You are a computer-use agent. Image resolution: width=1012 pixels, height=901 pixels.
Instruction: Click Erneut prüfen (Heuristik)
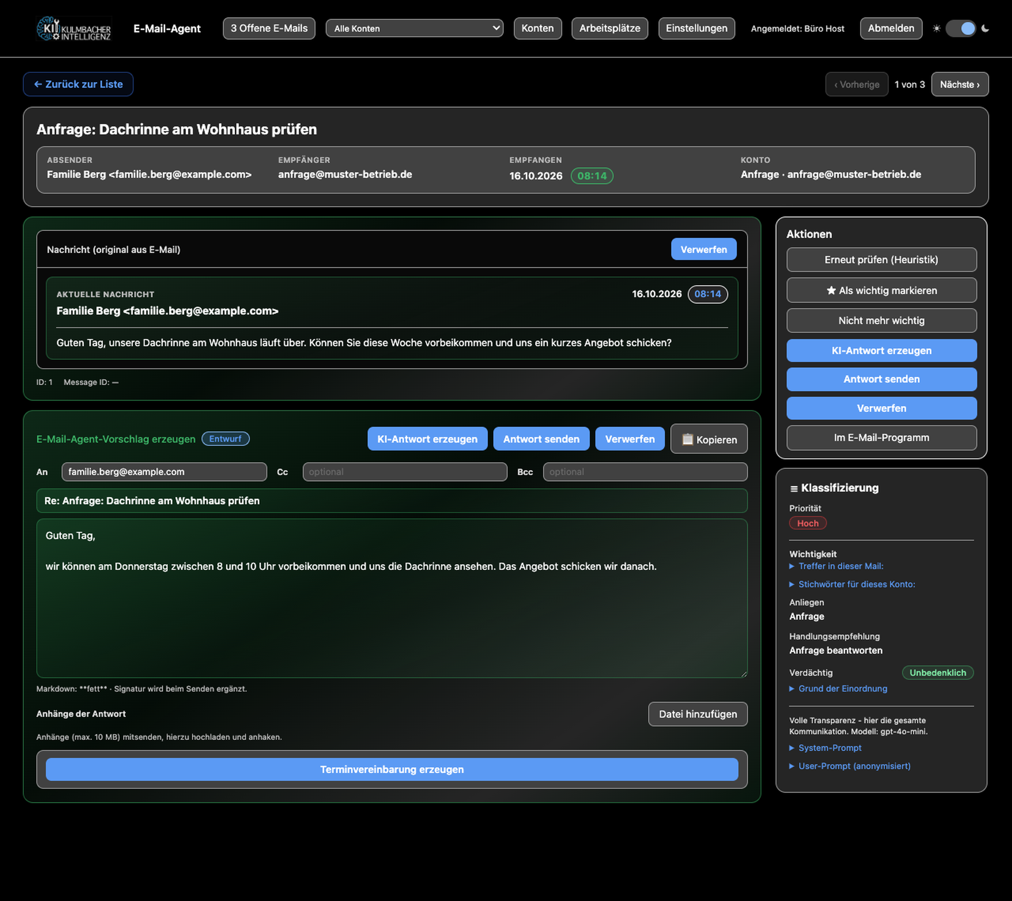pos(881,260)
